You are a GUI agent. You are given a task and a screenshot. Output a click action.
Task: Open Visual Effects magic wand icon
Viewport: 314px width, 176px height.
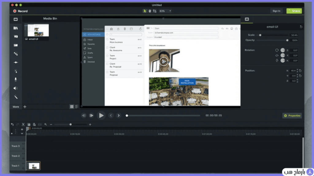point(16,97)
